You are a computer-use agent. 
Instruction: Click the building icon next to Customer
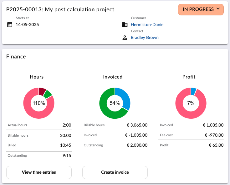pos(125,24)
